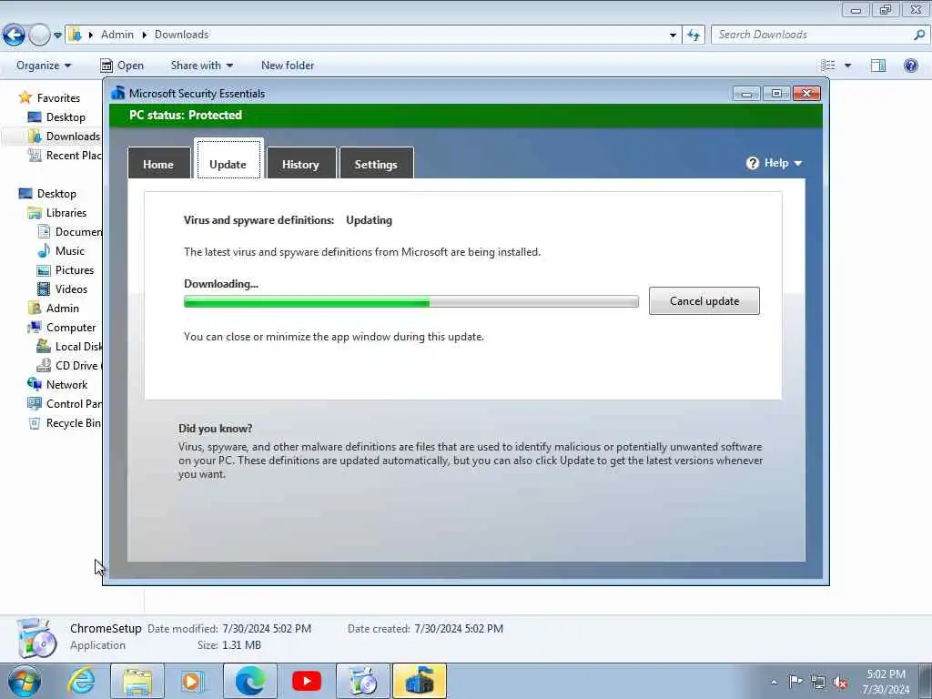Select the Desktop root tree item

[x=48, y=193]
